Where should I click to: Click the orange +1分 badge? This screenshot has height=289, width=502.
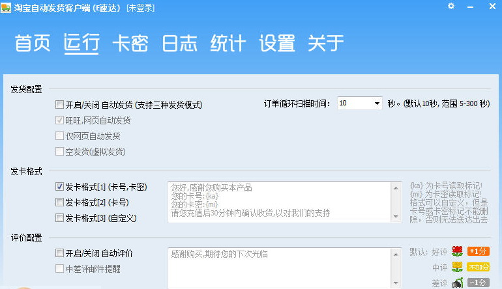pyautogui.click(x=479, y=251)
